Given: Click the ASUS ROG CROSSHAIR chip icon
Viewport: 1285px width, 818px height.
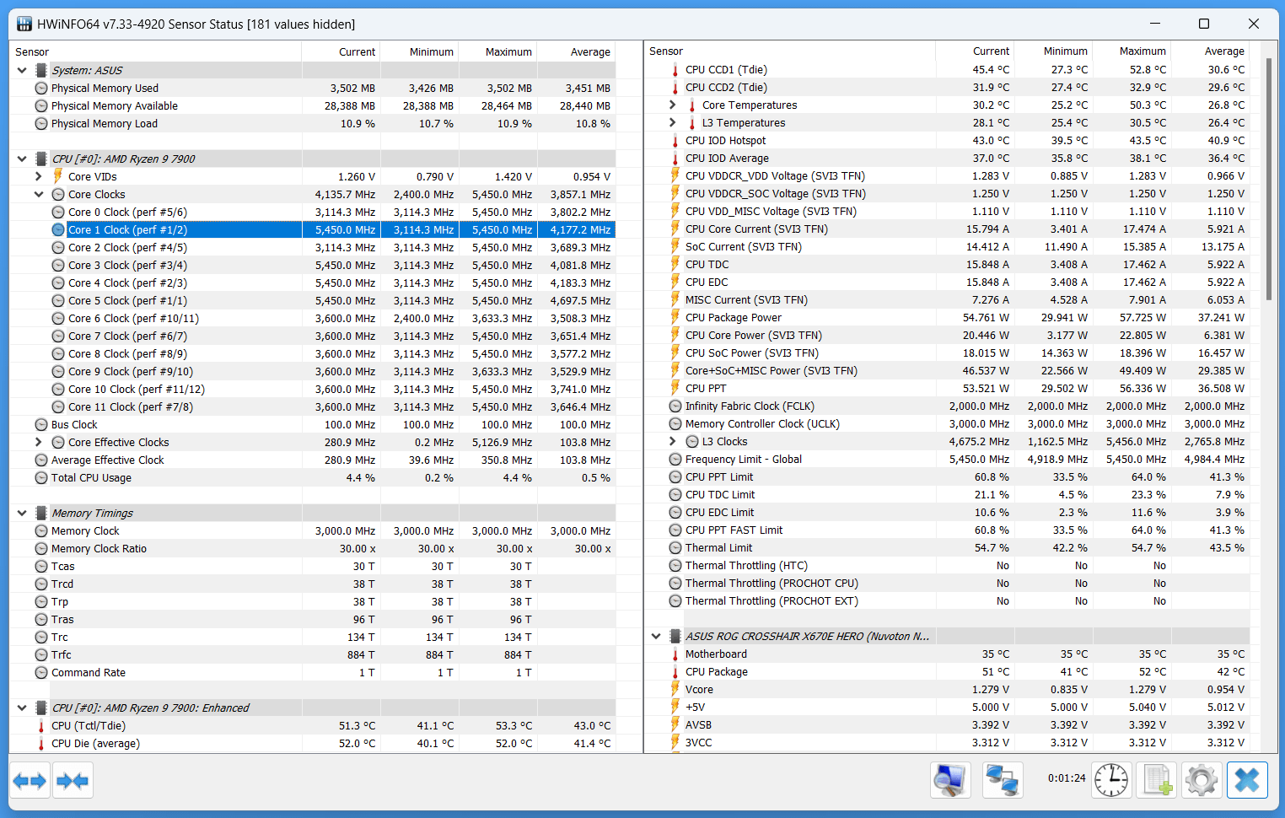Looking at the screenshot, I should [675, 637].
